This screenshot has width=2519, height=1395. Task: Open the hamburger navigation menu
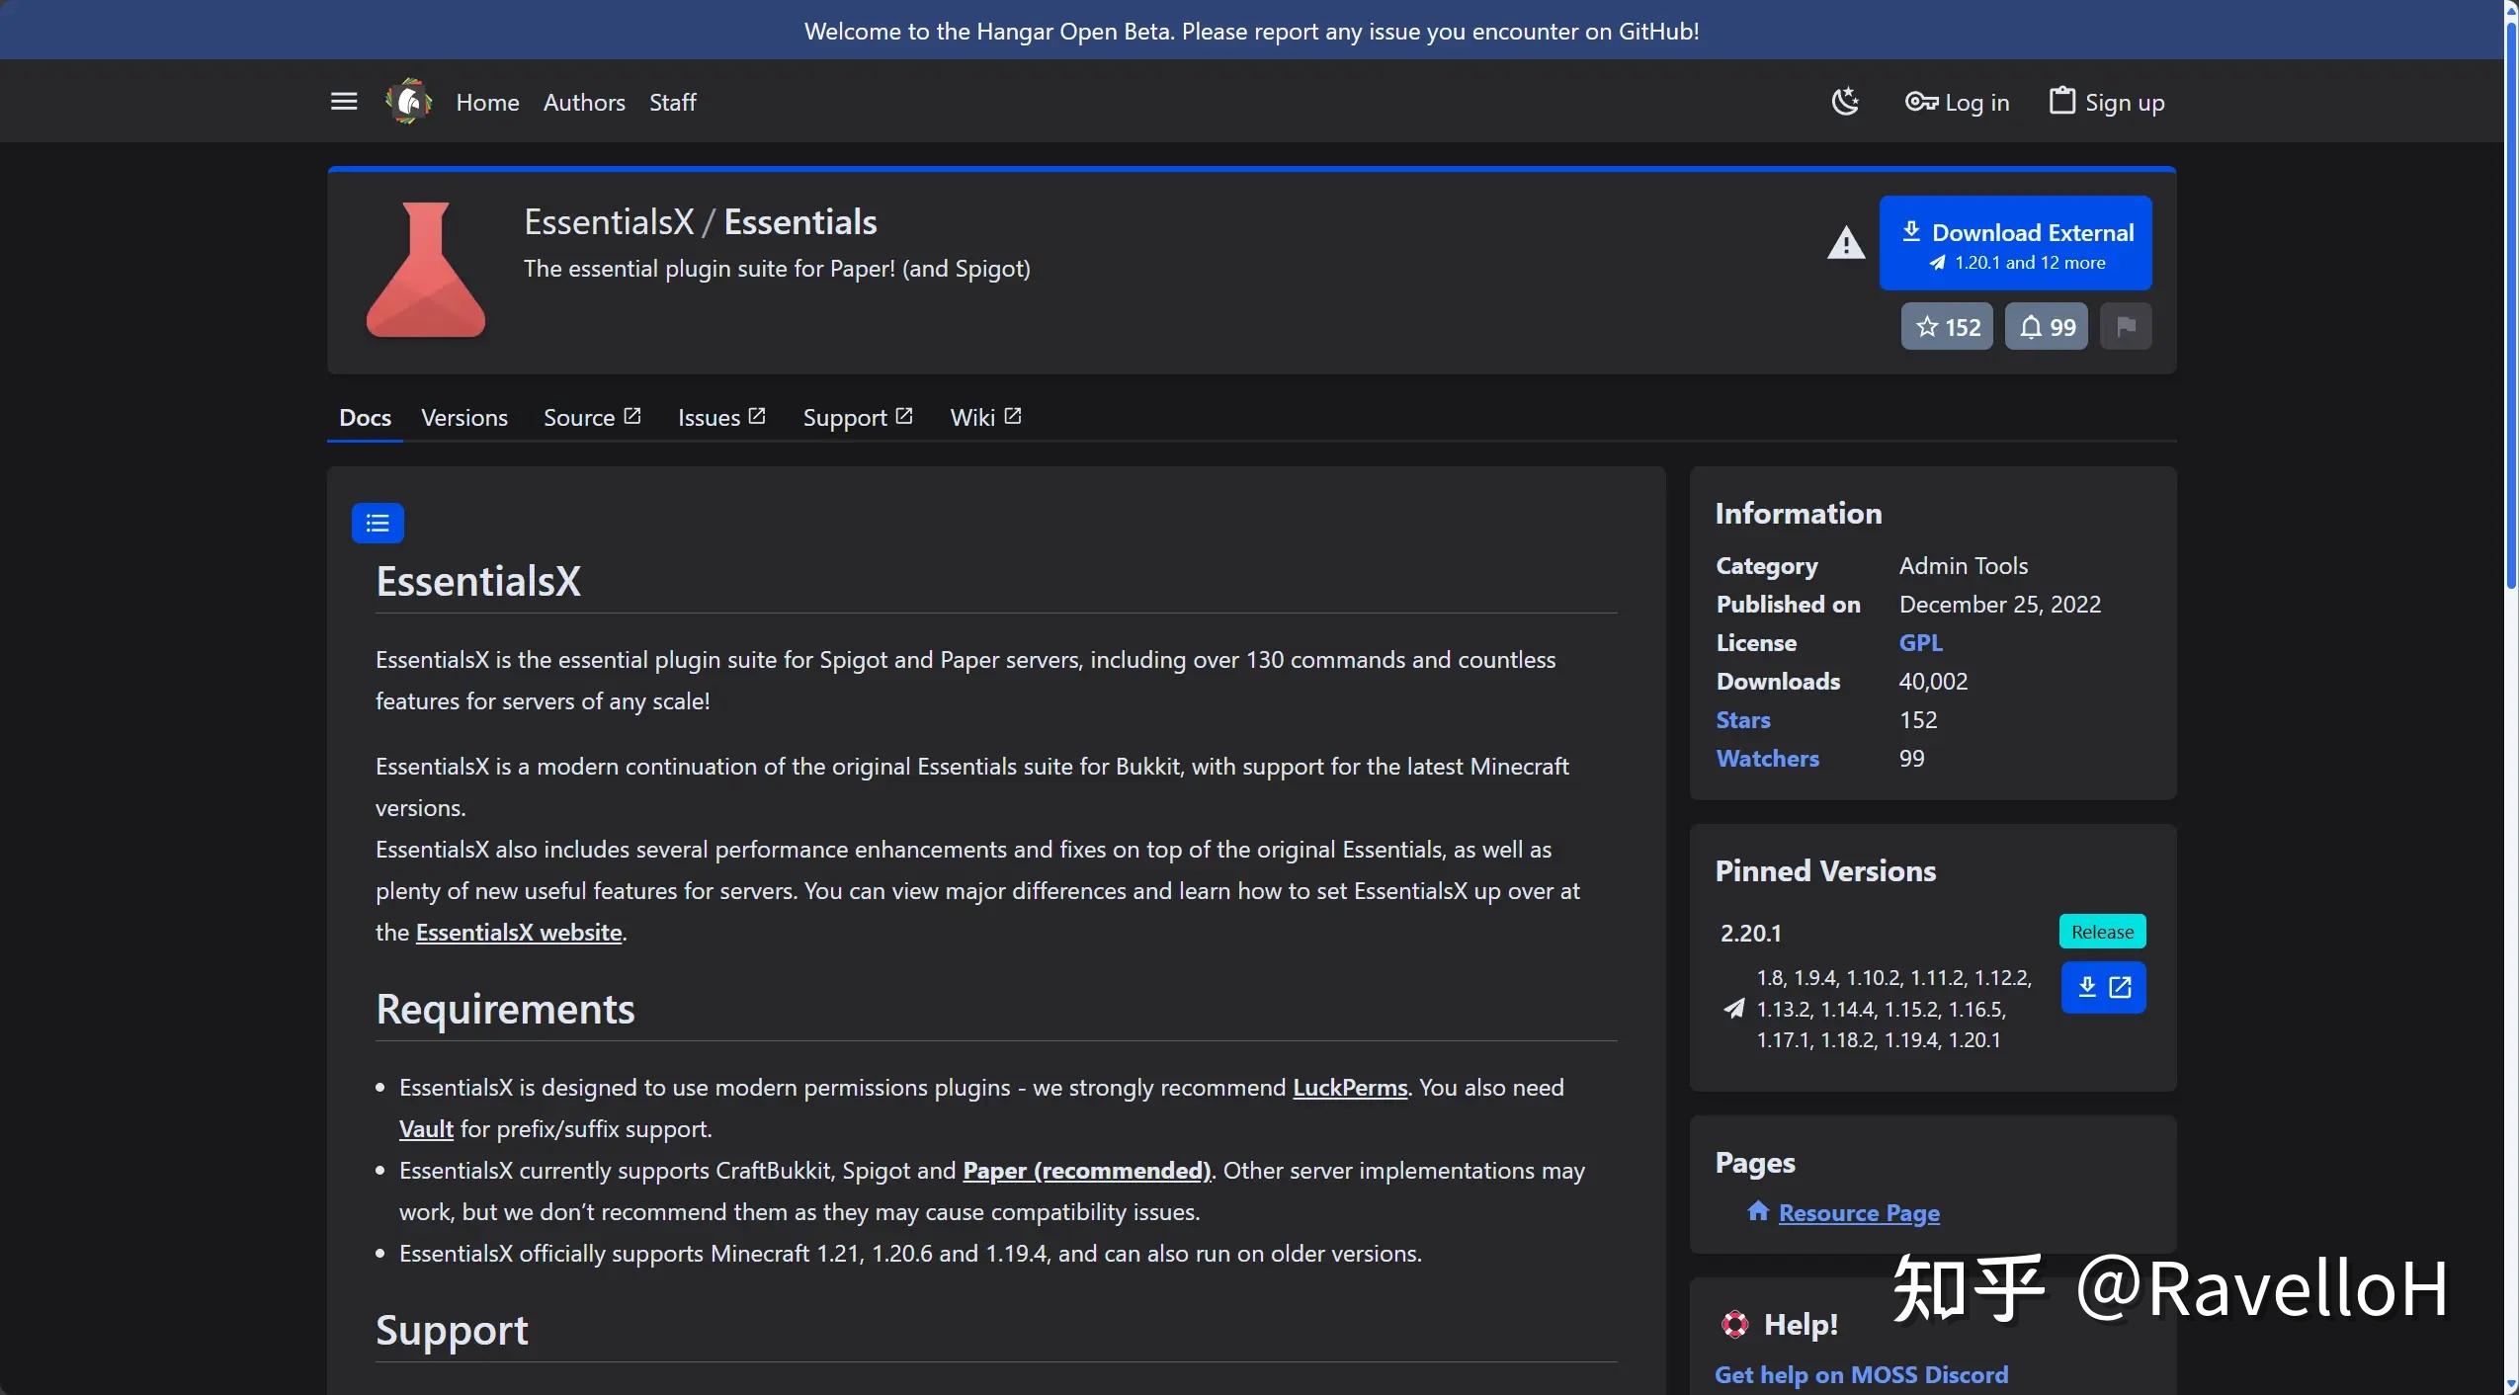(343, 102)
